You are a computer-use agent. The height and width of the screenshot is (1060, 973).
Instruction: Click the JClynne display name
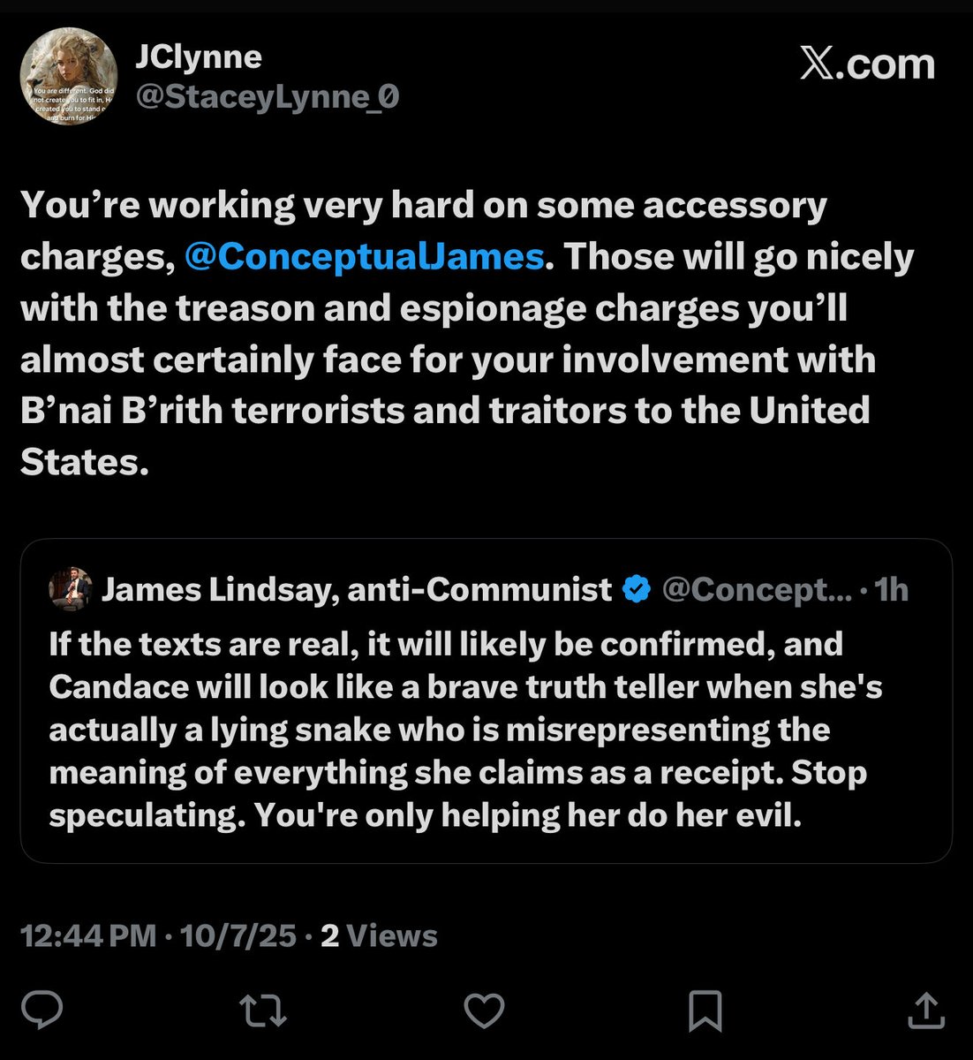(199, 57)
